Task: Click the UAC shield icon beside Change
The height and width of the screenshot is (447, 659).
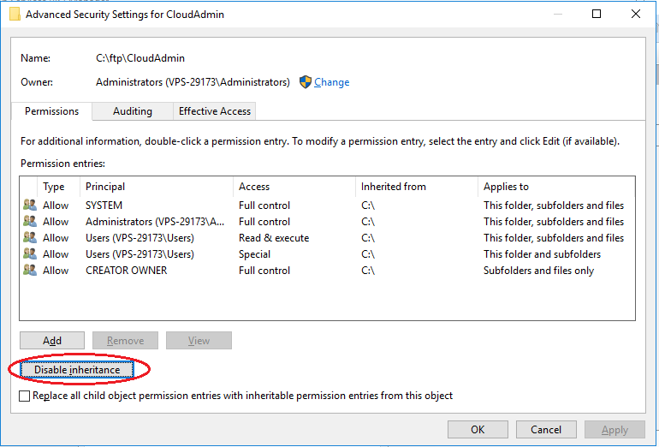Action: [306, 82]
